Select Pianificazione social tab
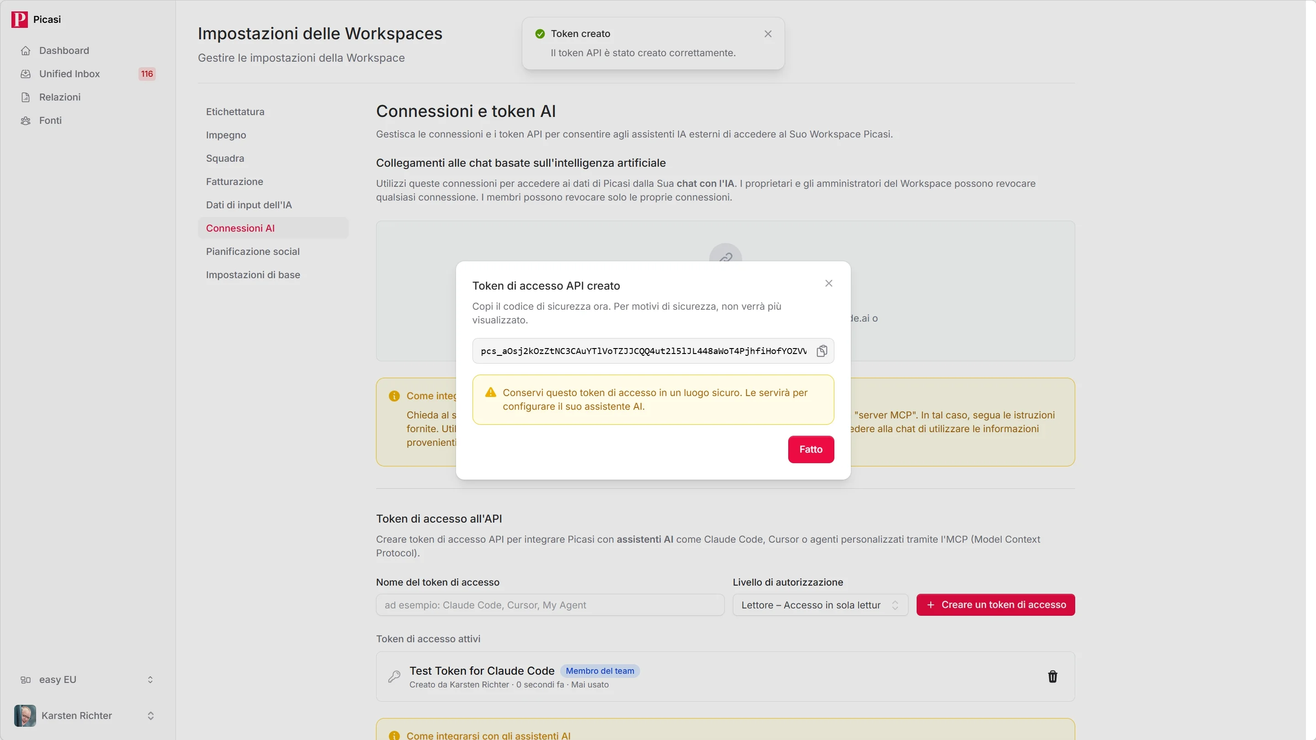The width and height of the screenshot is (1316, 740). pyautogui.click(x=273, y=252)
